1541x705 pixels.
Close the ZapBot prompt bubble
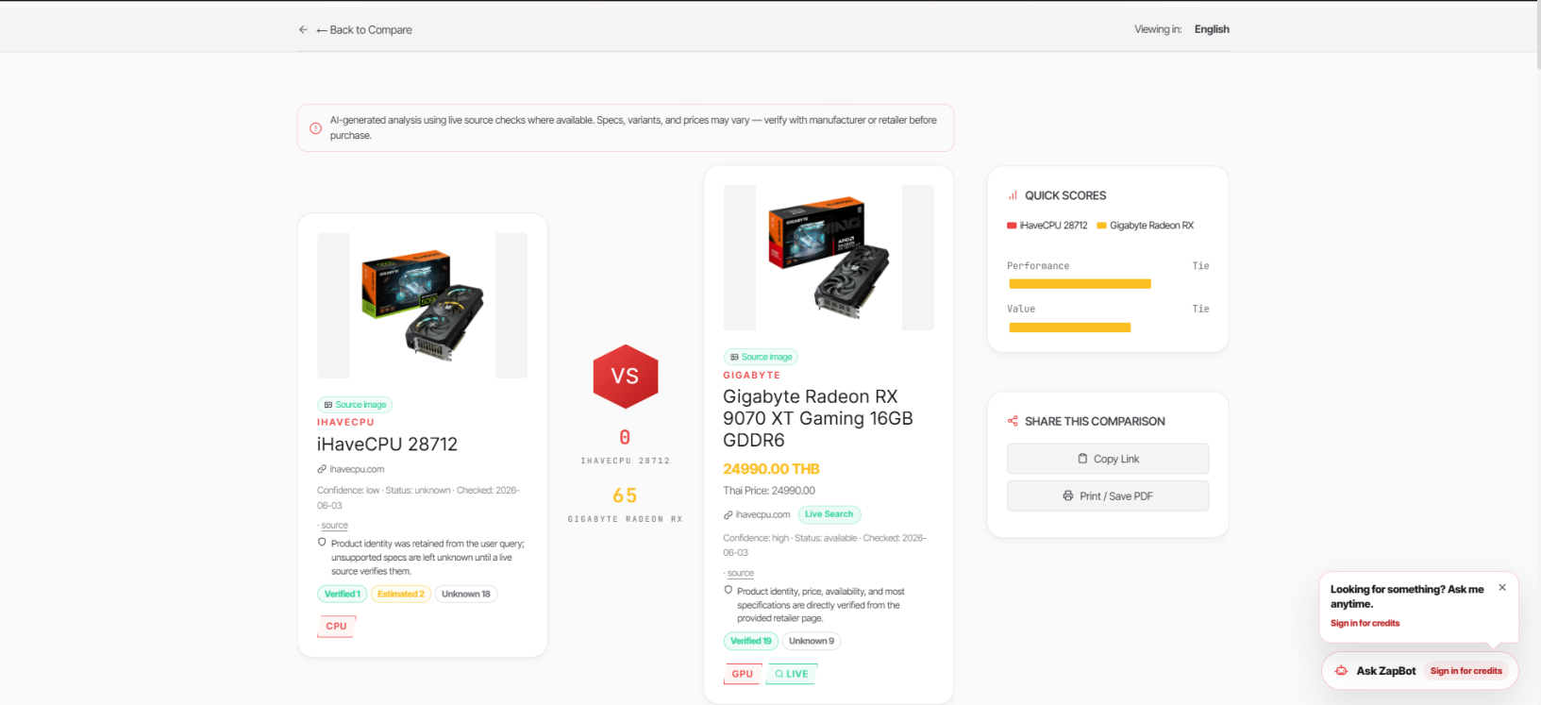[x=1502, y=587]
